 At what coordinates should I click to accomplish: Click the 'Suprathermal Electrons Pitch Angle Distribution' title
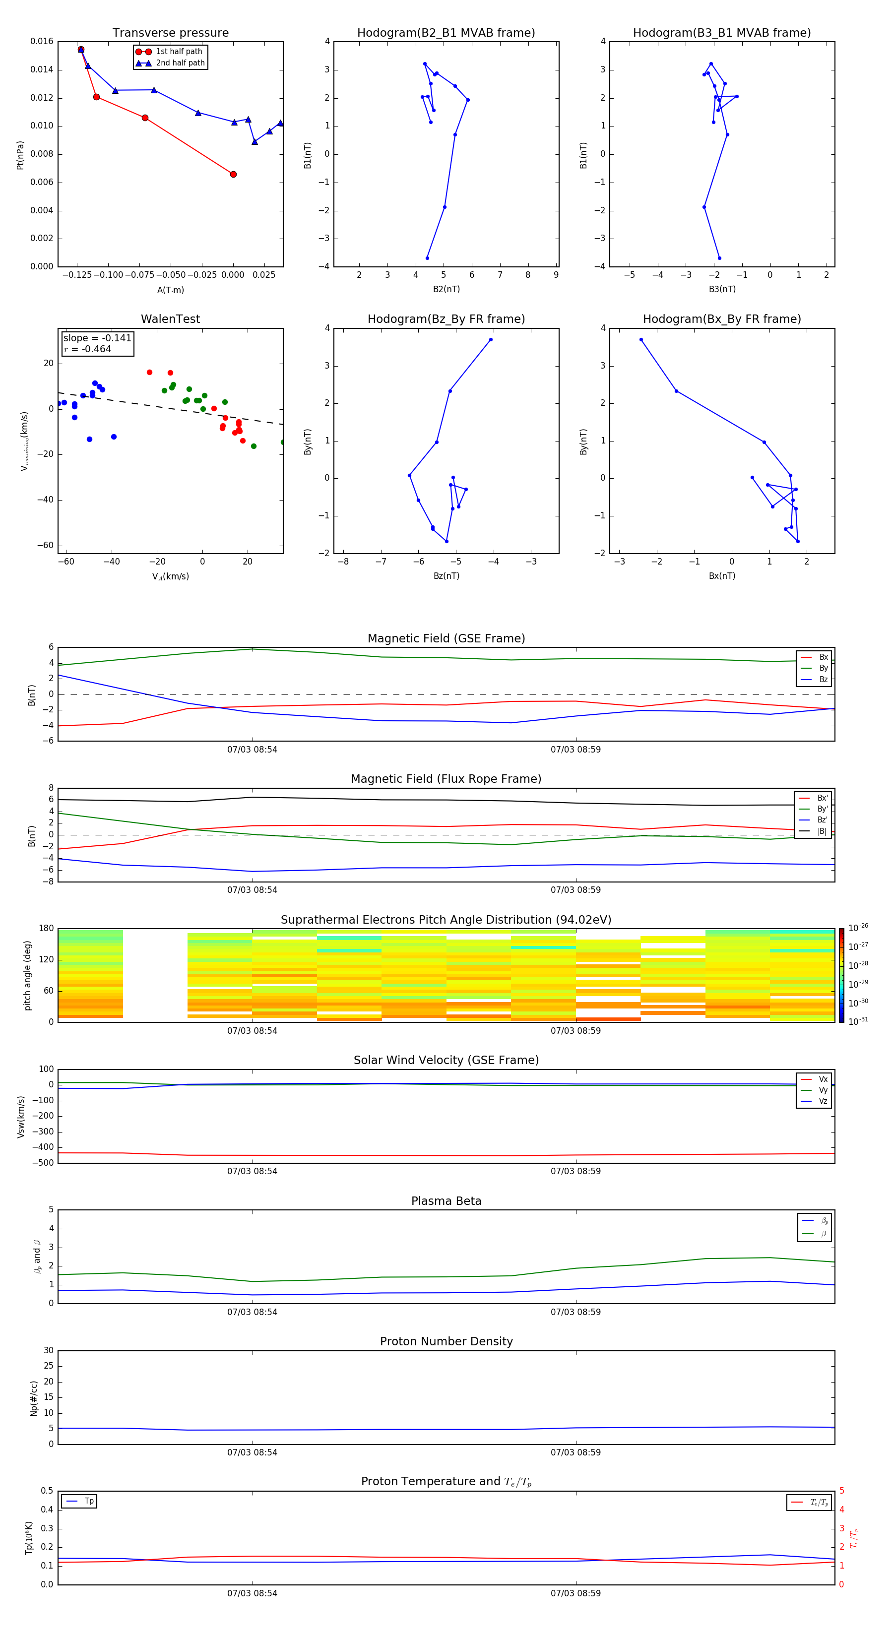446,920
